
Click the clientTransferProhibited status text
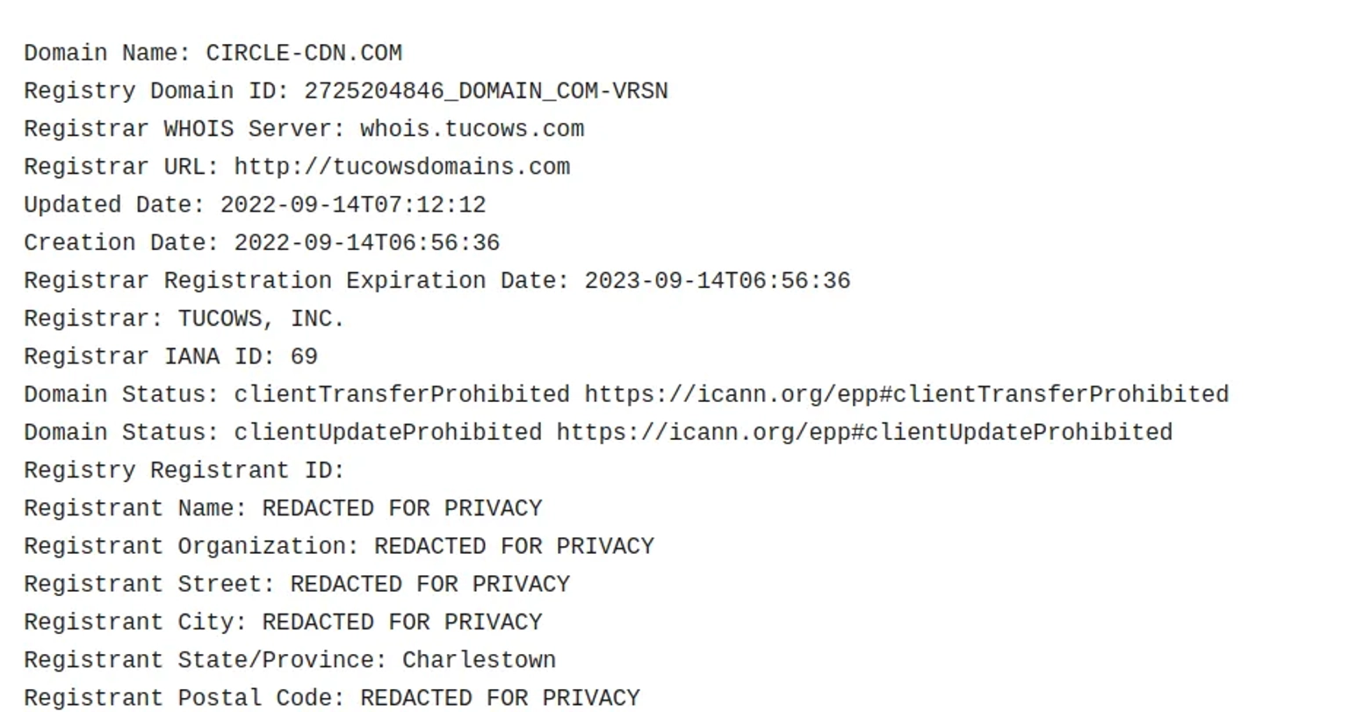(402, 395)
